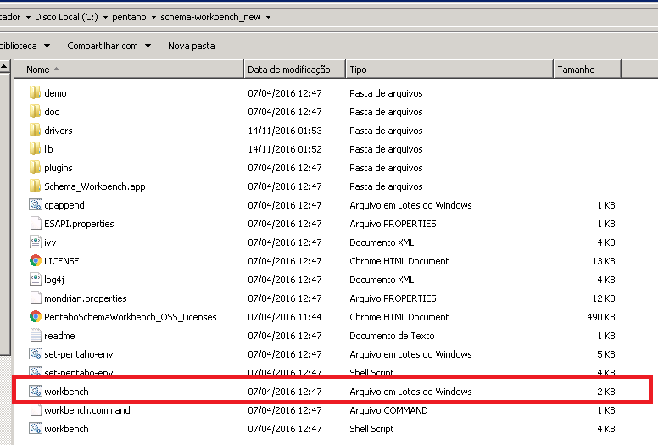
Task: Open dropdown arrow after pentaho breadcrumb
Action: click(153, 17)
